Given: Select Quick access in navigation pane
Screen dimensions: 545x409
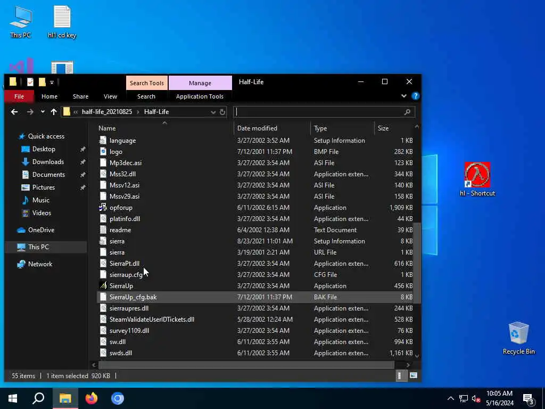Looking at the screenshot, I should pyautogui.click(x=46, y=136).
